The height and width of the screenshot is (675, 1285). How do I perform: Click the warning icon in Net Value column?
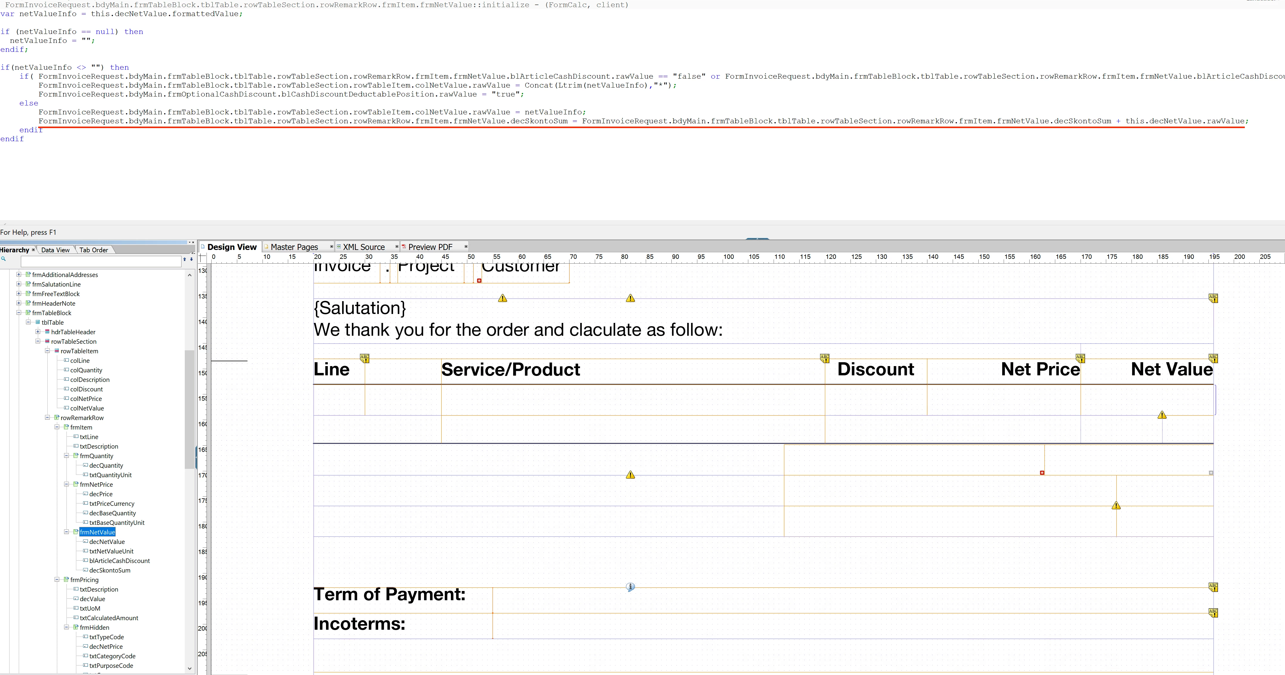pyautogui.click(x=1162, y=415)
